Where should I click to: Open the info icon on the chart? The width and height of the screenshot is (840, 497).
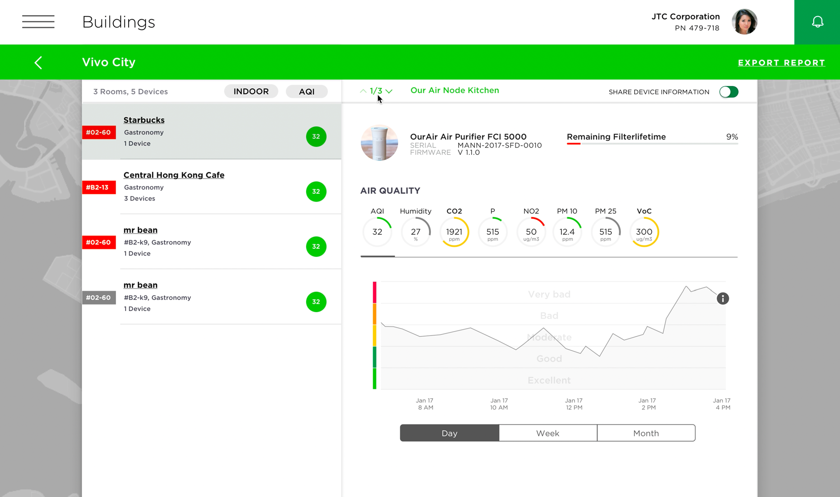[x=723, y=298]
